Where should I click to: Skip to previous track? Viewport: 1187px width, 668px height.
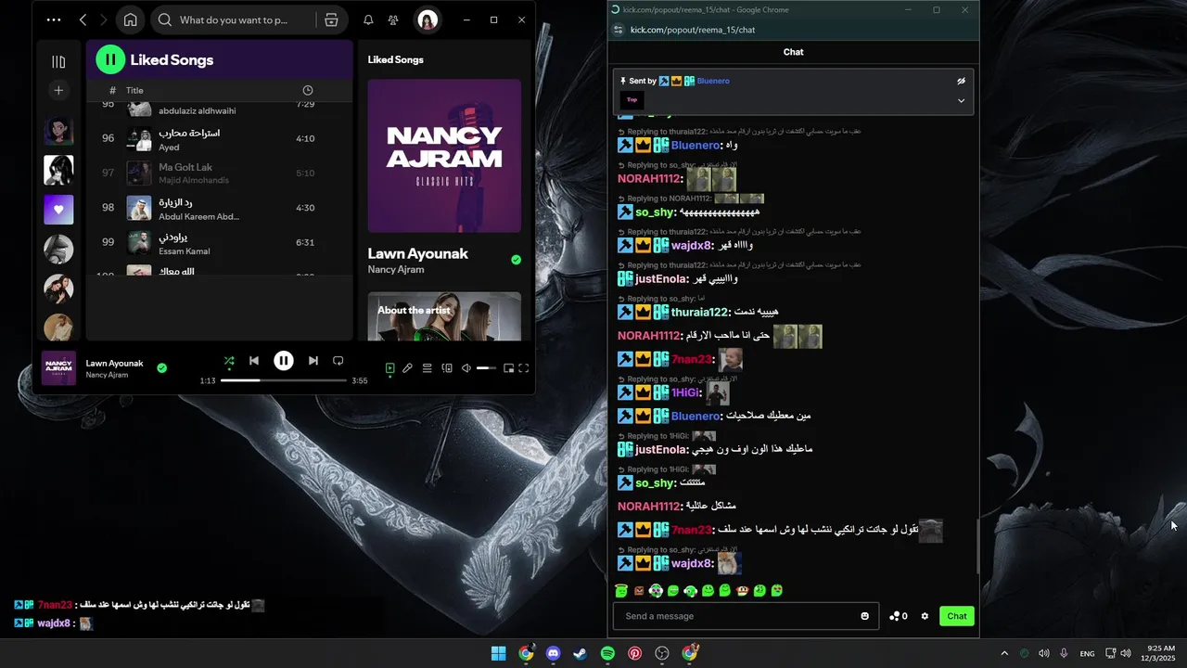pyautogui.click(x=254, y=361)
